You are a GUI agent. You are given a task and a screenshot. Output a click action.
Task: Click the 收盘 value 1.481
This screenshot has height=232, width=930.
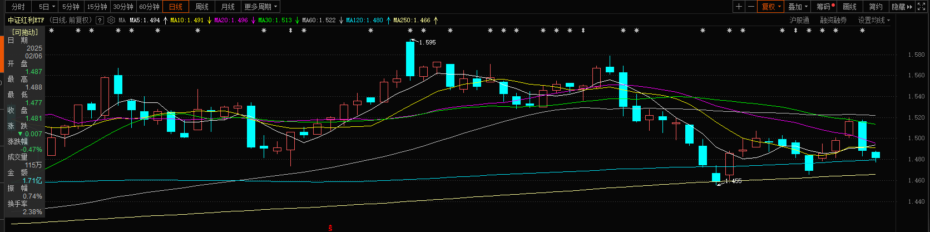33,119
